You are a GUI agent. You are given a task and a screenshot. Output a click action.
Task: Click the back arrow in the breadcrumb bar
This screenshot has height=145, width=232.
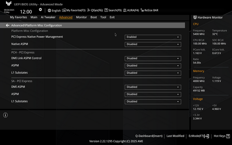pyautogui.click(x=8, y=25)
